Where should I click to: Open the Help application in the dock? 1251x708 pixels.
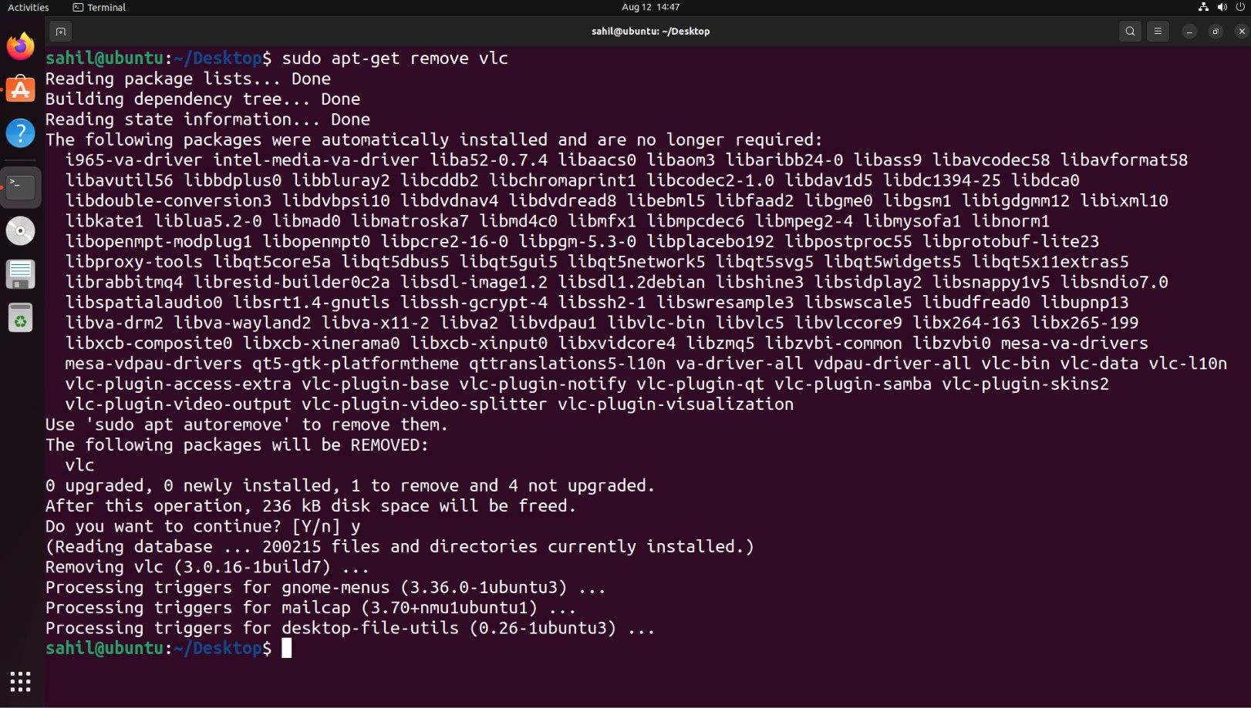[x=19, y=133]
